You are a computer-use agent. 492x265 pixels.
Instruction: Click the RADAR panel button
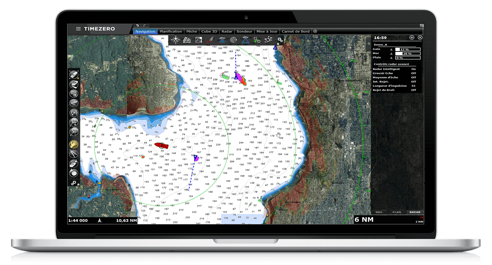415,212
